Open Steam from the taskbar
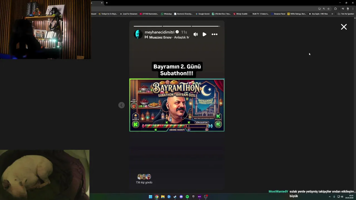This screenshot has width=356, height=200. pyautogui.click(x=175, y=197)
